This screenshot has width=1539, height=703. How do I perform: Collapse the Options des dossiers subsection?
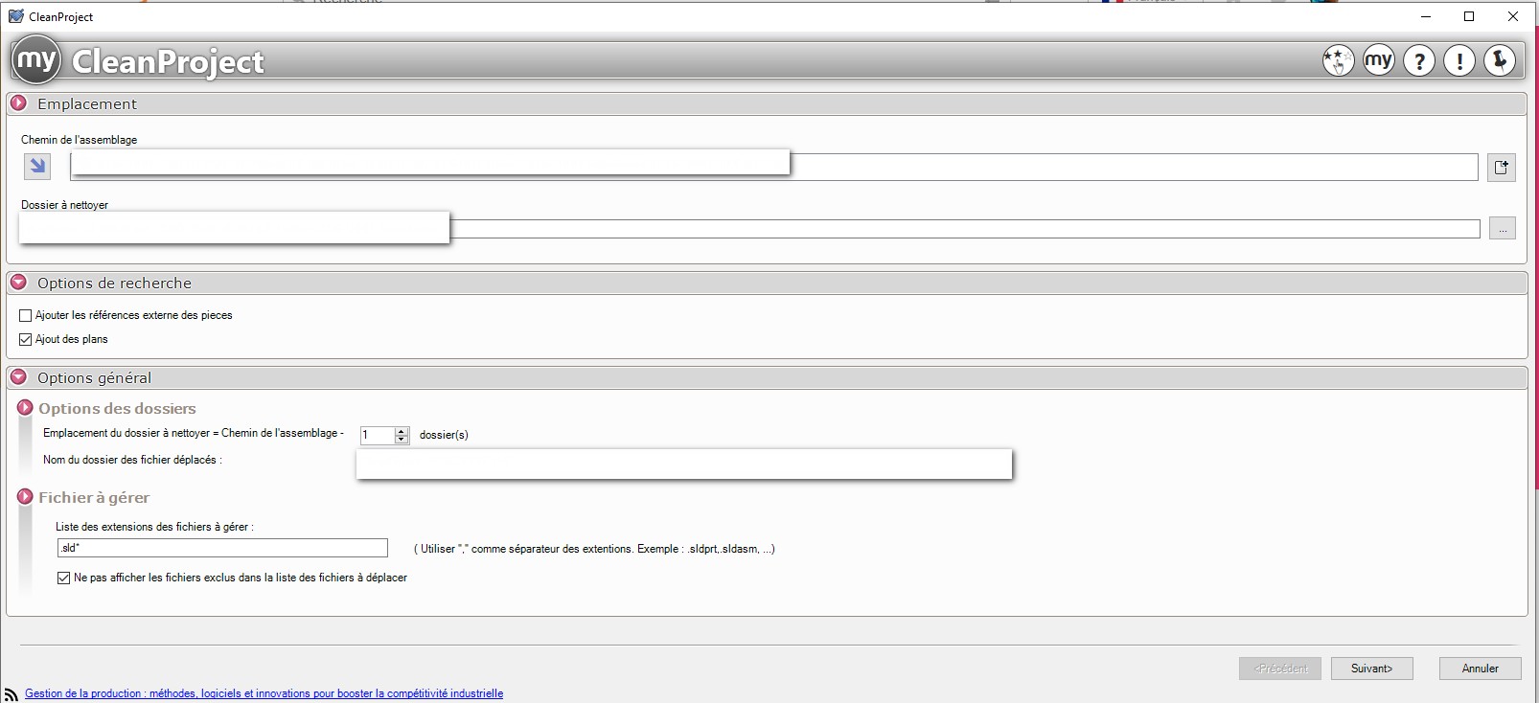[x=26, y=408]
